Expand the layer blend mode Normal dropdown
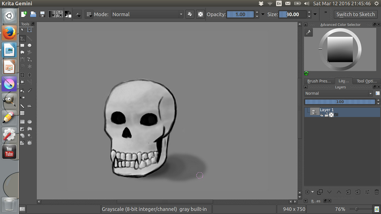Image resolution: width=381 pixels, height=214 pixels. (339, 93)
